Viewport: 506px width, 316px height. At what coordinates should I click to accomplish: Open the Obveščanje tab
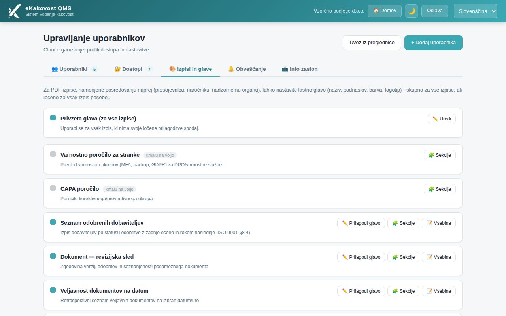point(247,69)
